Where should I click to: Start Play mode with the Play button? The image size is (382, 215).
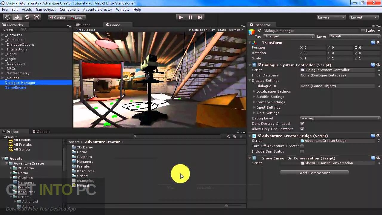(181, 17)
